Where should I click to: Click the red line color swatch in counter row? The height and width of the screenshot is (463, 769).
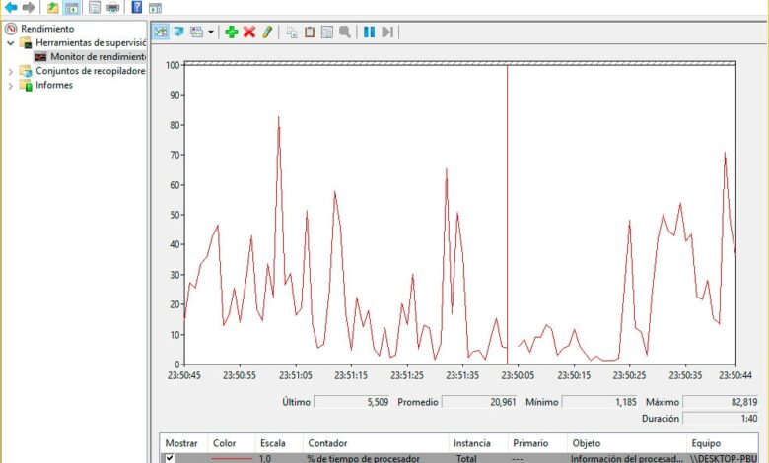[x=232, y=459]
